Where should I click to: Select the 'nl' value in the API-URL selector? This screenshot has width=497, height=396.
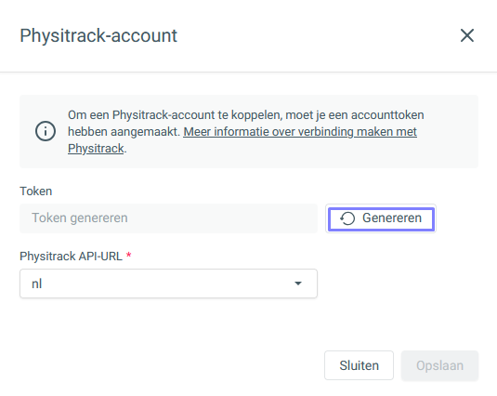pyautogui.click(x=37, y=284)
